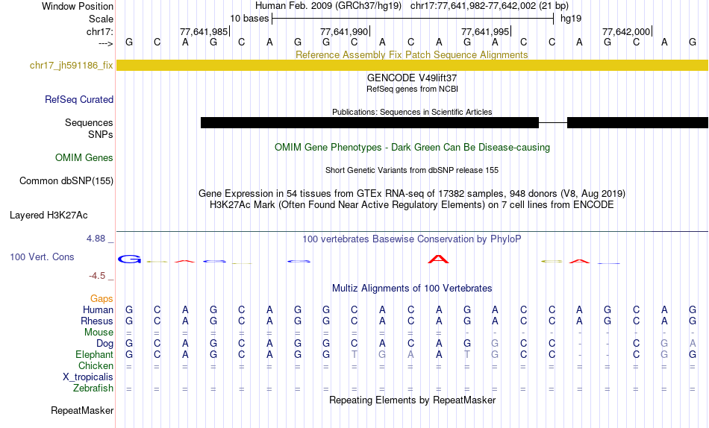
Task: Click the right black Publications sequence block
Action: (x=637, y=122)
